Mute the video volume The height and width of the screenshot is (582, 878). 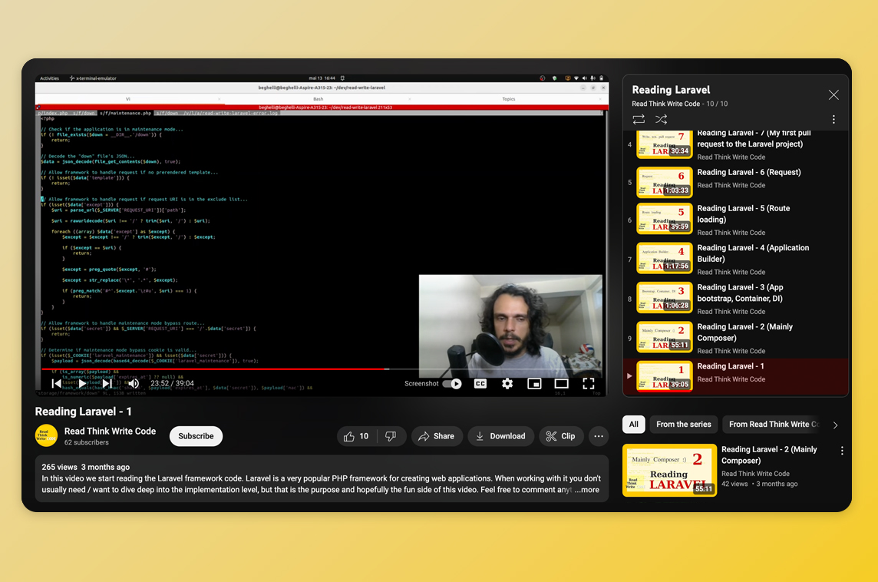[134, 384]
